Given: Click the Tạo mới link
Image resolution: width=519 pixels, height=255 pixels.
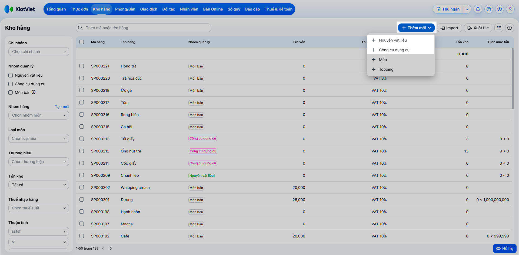Looking at the screenshot, I should [62, 107].
